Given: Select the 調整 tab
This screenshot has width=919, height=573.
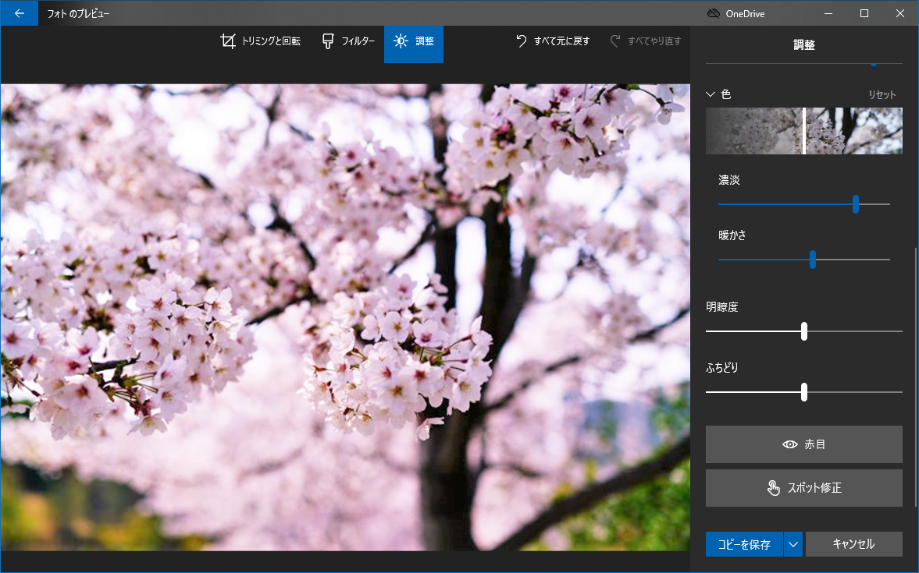Looking at the screenshot, I should point(414,44).
